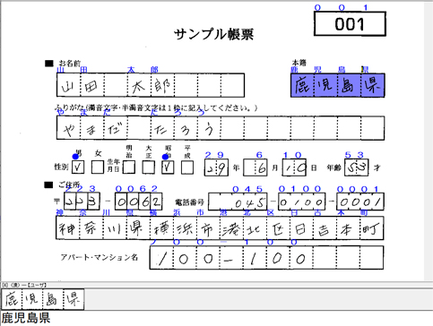
Task: Click the ふりがな field with やまだ たろう
Action: 221,128
